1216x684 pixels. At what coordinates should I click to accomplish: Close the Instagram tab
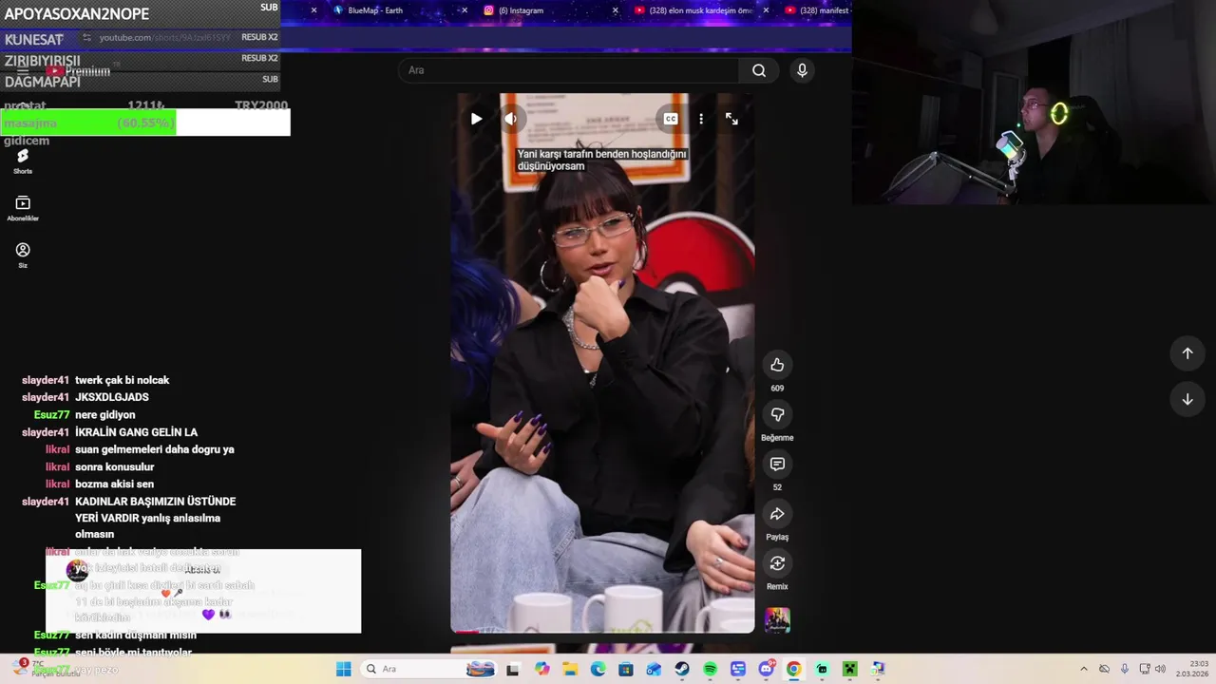[616, 10]
